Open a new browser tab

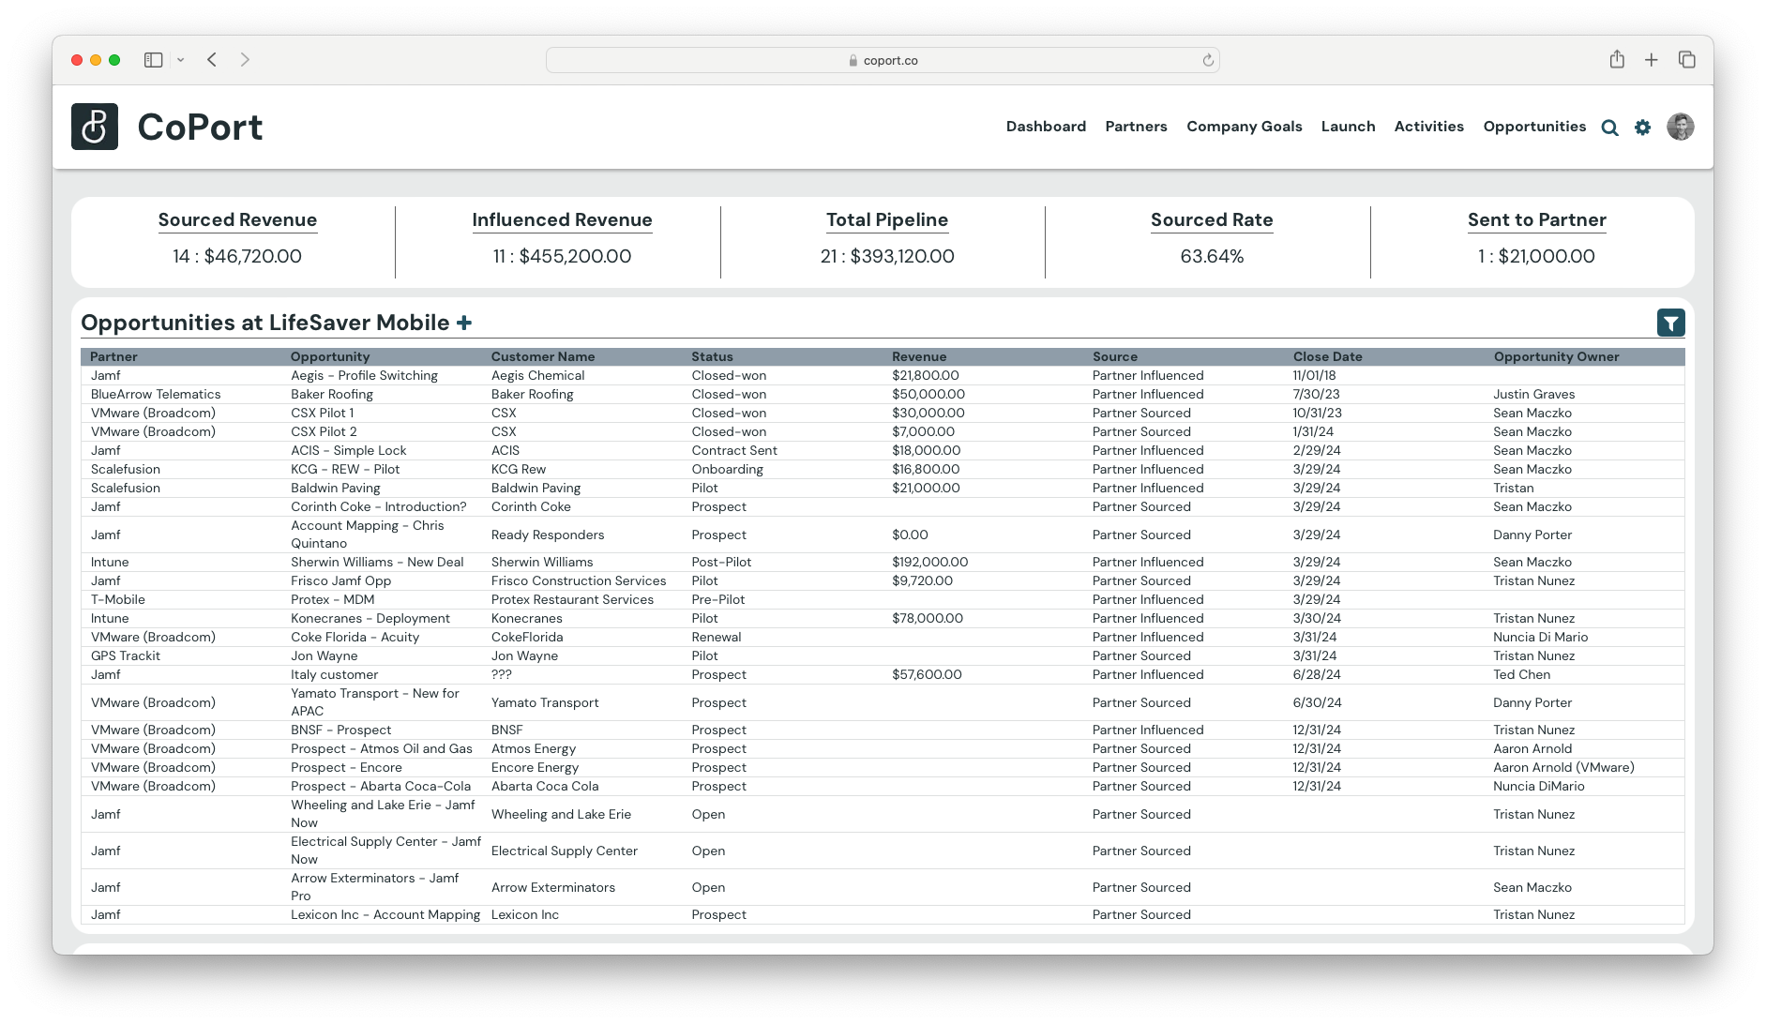pos(1651,60)
